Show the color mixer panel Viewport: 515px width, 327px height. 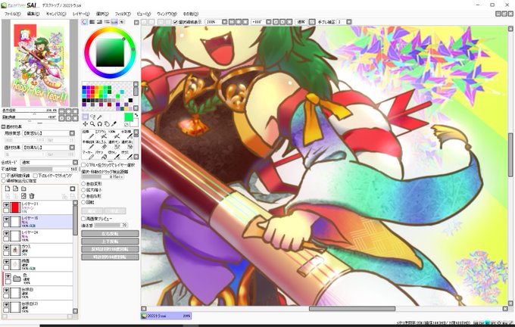point(107,22)
